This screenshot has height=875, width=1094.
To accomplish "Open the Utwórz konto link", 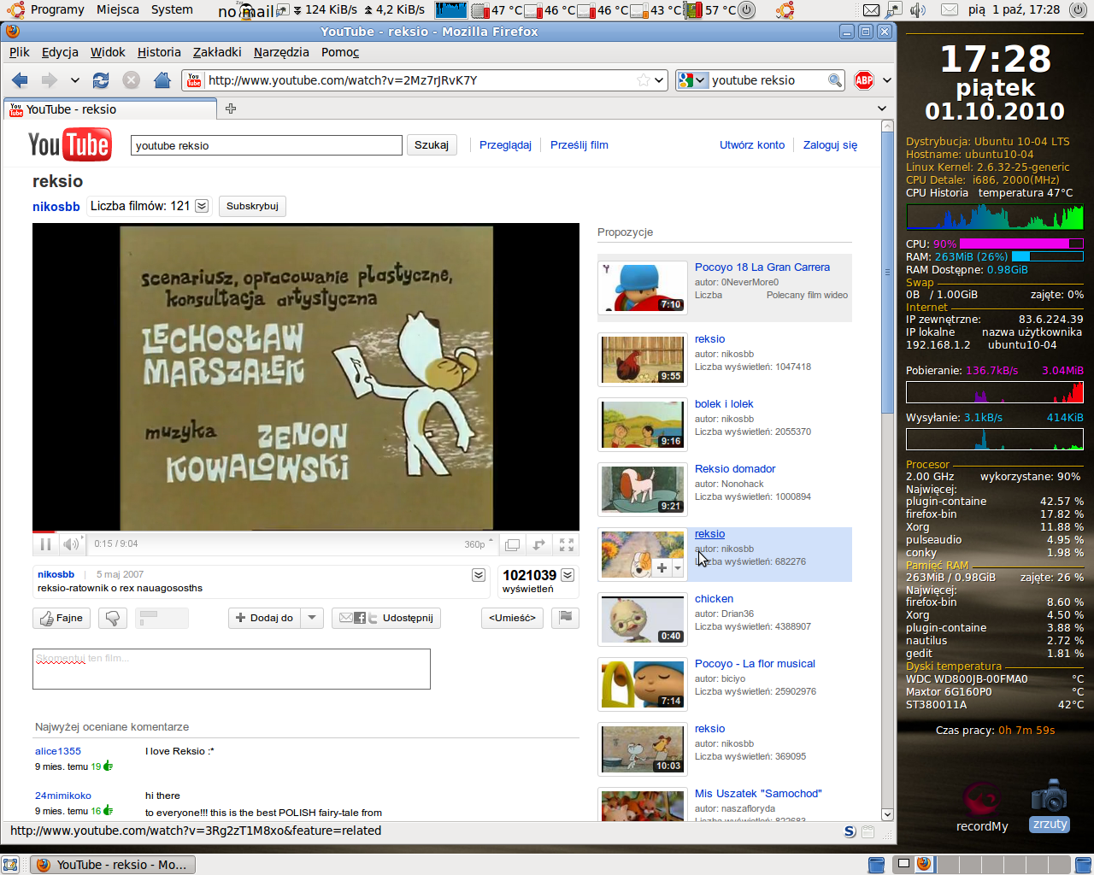I will 752,145.
